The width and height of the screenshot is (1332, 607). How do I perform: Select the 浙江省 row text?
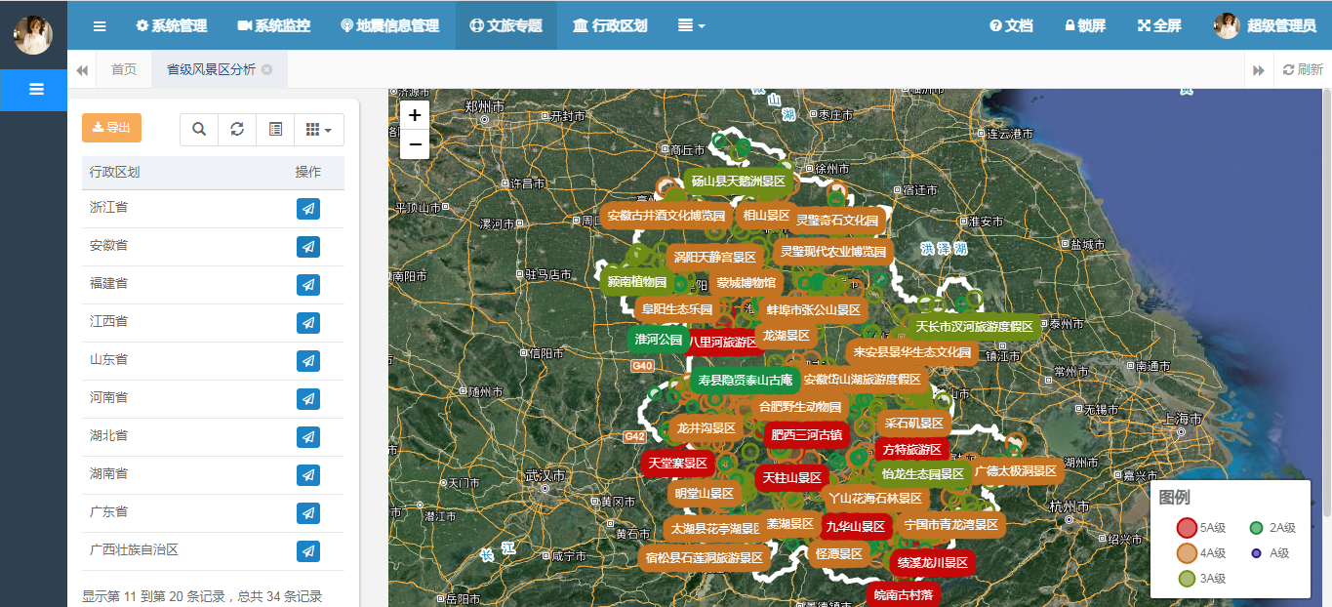pos(108,208)
